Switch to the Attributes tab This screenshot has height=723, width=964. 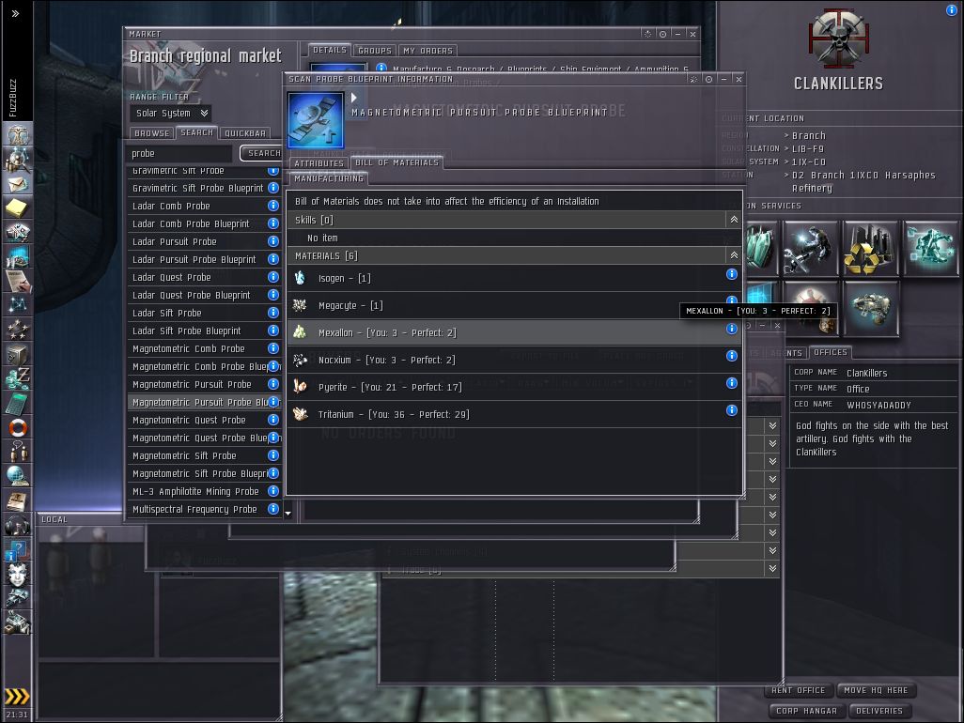(x=319, y=162)
